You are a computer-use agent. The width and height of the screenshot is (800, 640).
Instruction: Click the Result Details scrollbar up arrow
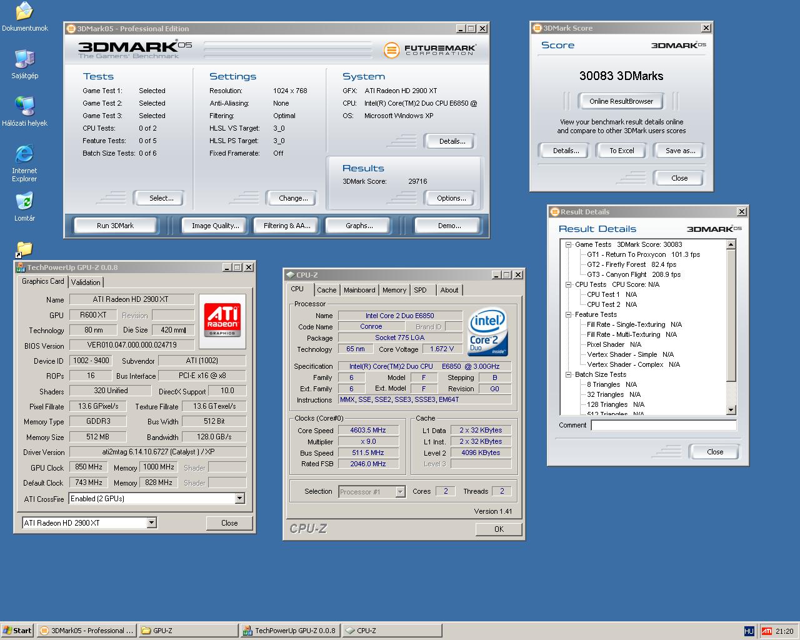coord(731,245)
